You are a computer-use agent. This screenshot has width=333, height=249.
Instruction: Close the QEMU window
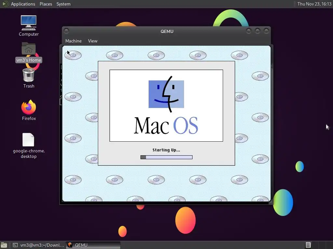click(x=266, y=31)
